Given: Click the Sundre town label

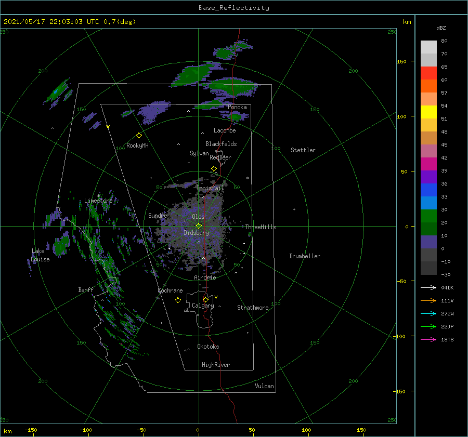Looking at the screenshot, I should [x=158, y=215].
